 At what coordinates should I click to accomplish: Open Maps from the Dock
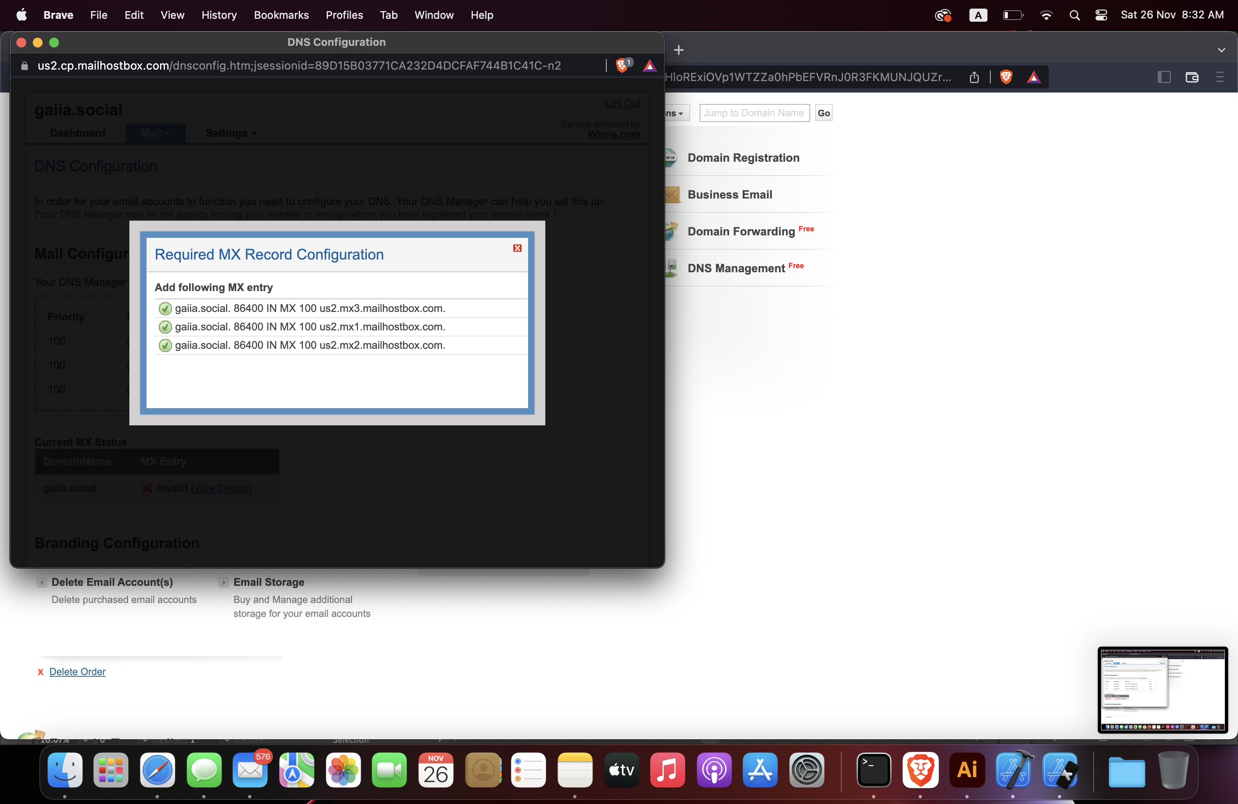tap(296, 770)
